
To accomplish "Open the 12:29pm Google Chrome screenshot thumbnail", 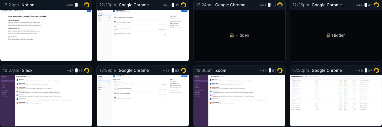I will 143,101.
